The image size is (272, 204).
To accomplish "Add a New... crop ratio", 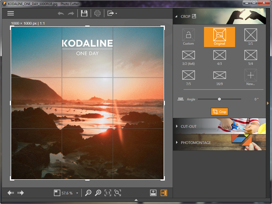I will tap(251, 77).
